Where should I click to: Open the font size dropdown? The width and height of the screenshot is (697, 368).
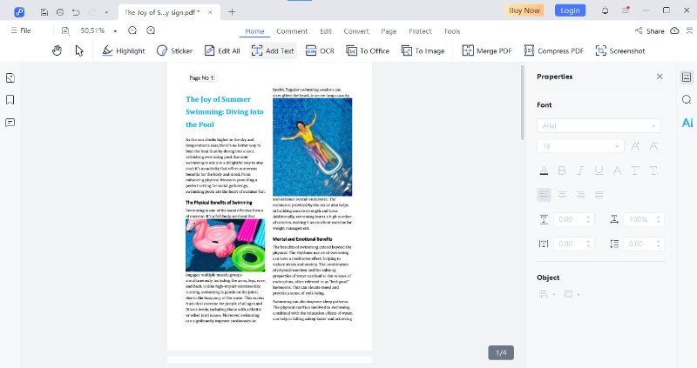point(580,146)
